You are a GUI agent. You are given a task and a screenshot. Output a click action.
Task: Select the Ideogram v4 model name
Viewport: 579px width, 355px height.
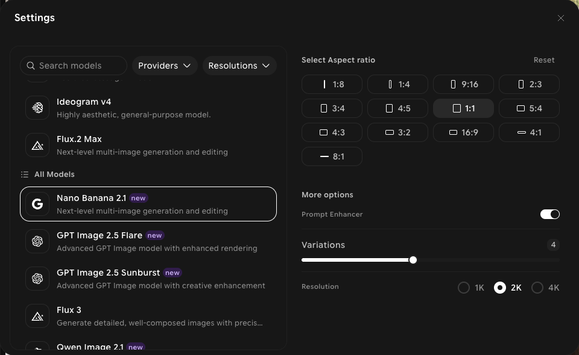point(84,102)
